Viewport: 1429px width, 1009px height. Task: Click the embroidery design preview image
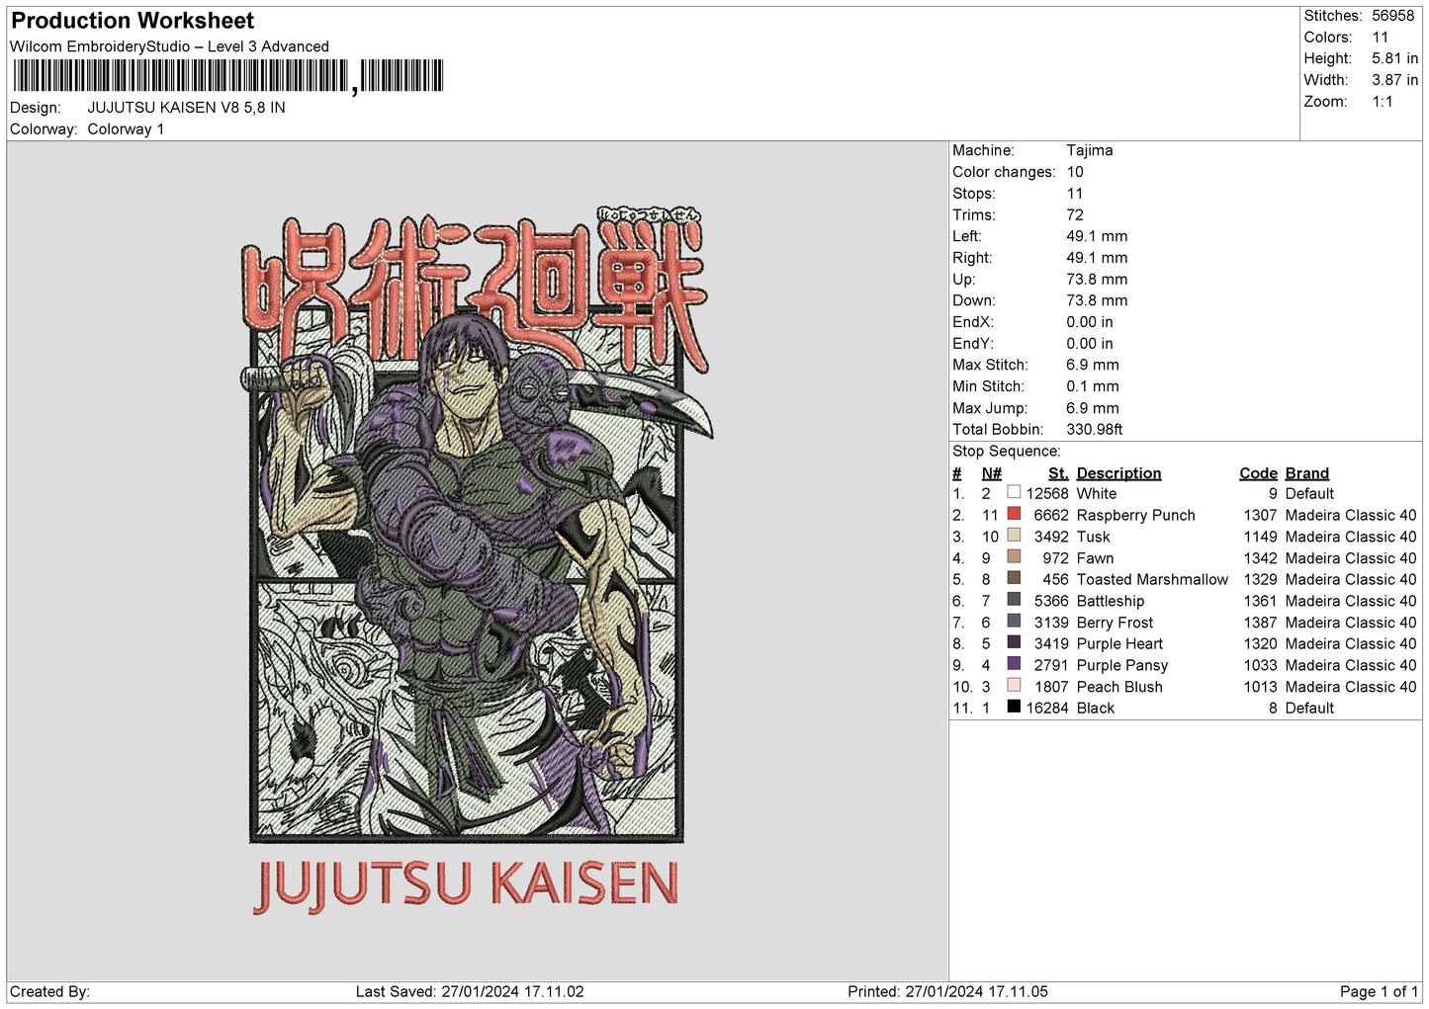[476, 559]
